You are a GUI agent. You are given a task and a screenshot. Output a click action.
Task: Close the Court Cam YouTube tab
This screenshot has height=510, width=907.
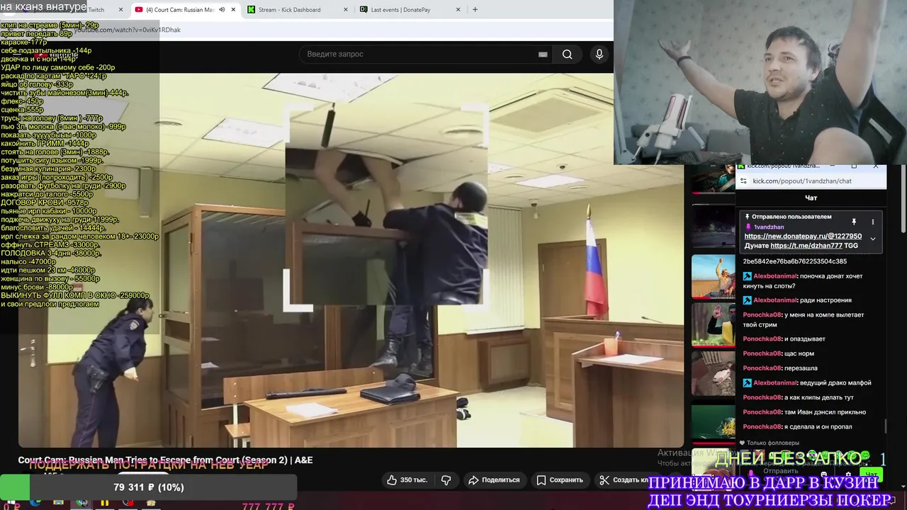(x=233, y=10)
